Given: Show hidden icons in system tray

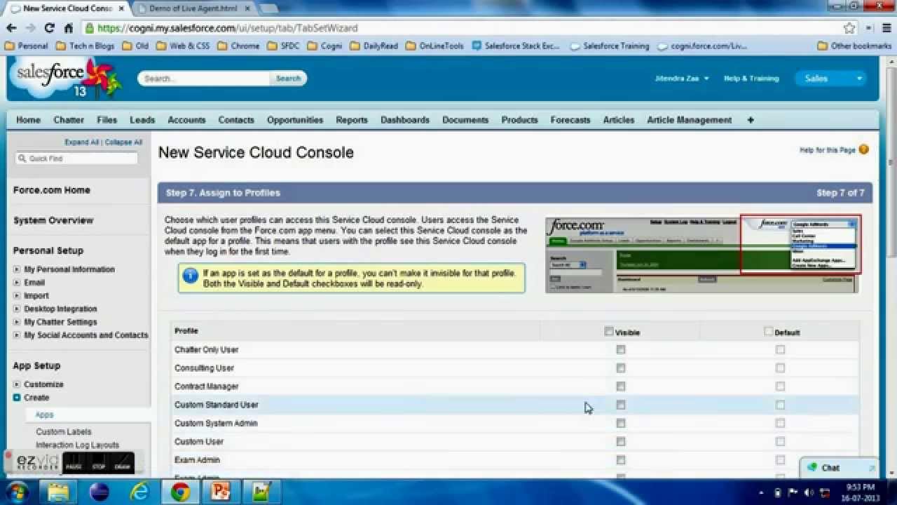Looking at the screenshot, I should [762, 492].
